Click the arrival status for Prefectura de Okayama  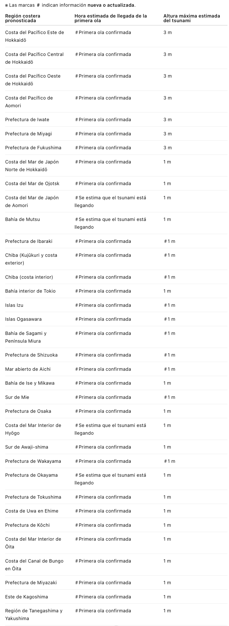(x=110, y=479)
